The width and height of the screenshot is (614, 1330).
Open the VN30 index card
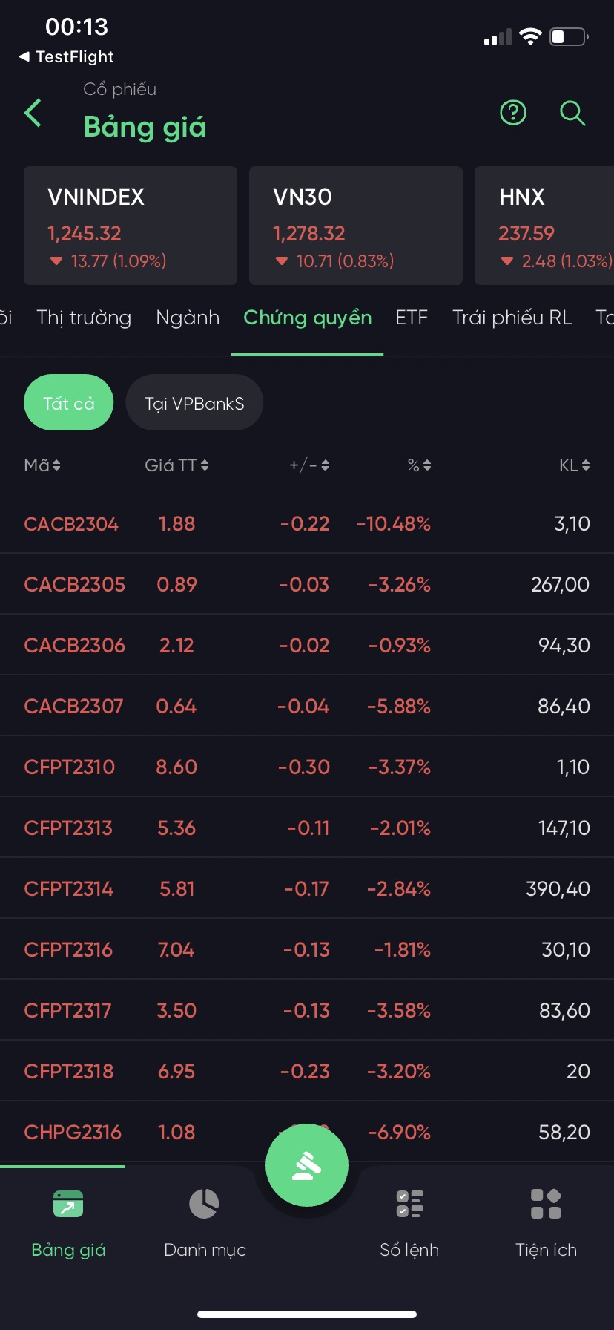(x=356, y=226)
